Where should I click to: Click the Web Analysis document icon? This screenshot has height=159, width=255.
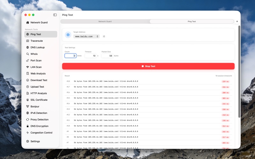[x=28, y=73]
